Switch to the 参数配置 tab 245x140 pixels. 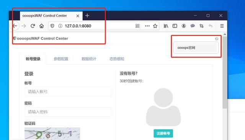(x=61, y=59)
